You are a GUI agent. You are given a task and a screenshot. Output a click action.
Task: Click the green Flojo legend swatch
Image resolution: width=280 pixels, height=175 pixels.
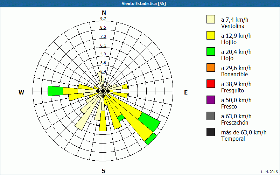(x=211, y=51)
